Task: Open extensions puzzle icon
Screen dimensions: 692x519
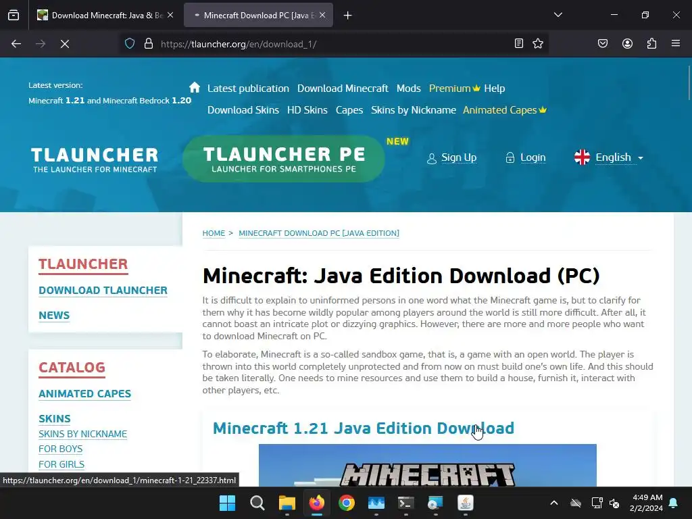Action: [651, 43]
